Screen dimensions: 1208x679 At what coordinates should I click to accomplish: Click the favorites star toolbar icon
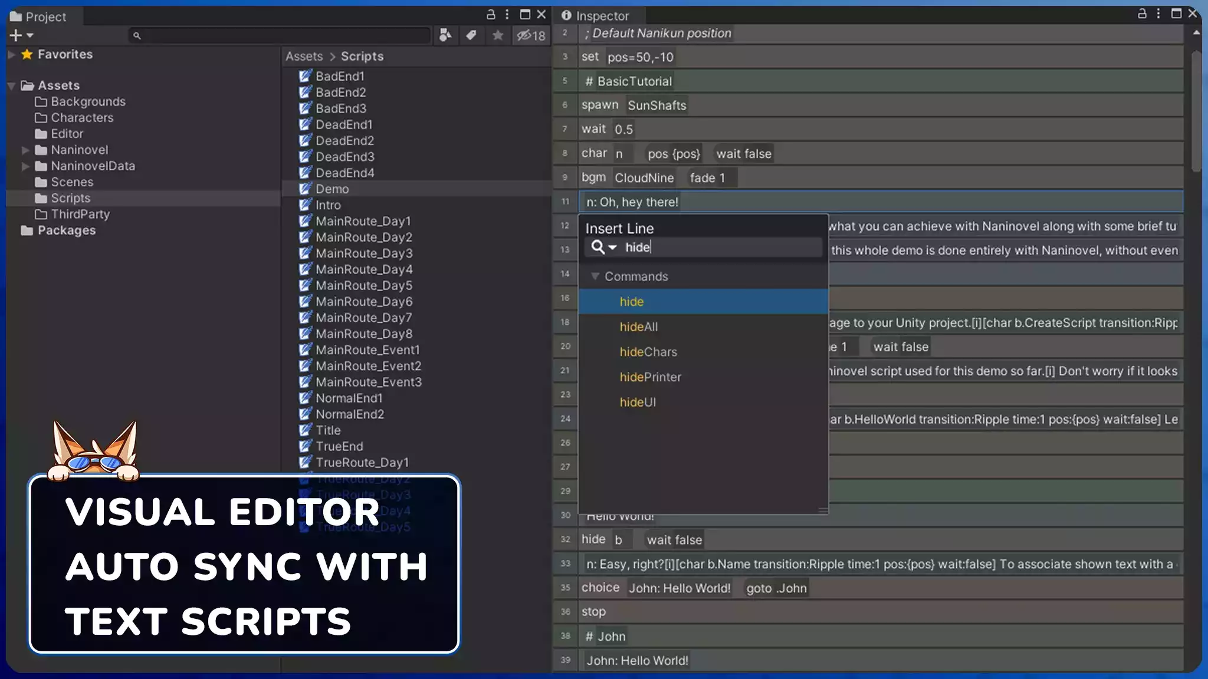point(497,35)
